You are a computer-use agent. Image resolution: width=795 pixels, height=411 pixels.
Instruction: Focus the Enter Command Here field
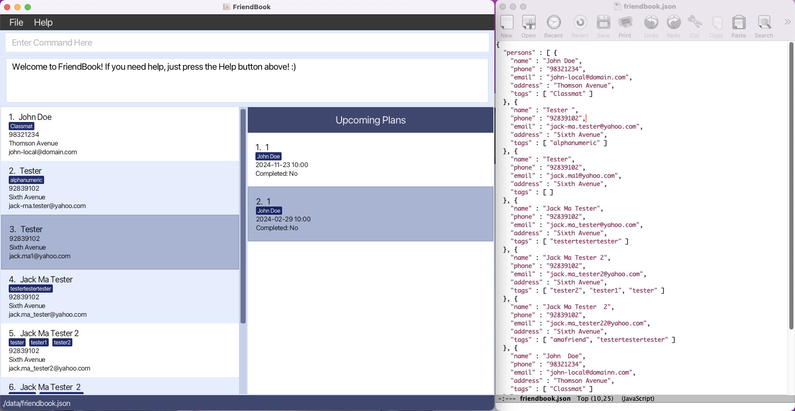click(247, 43)
